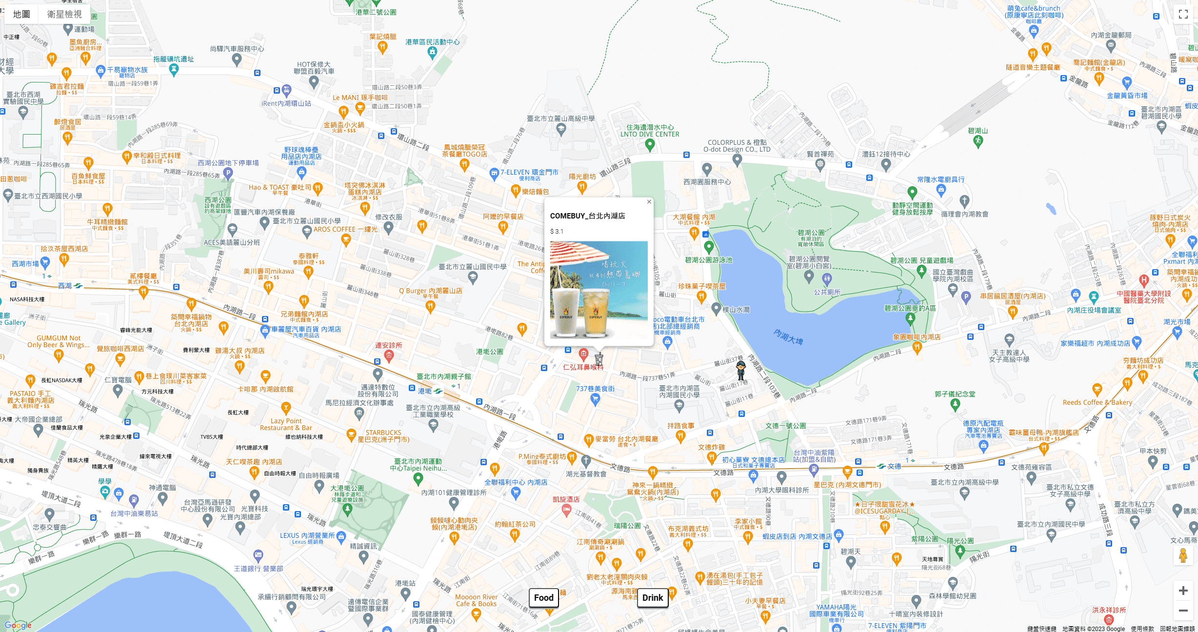Click STARBUCKS 星巴克(洲子門市) marker
The height and width of the screenshot is (632, 1198).
click(x=351, y=434)
